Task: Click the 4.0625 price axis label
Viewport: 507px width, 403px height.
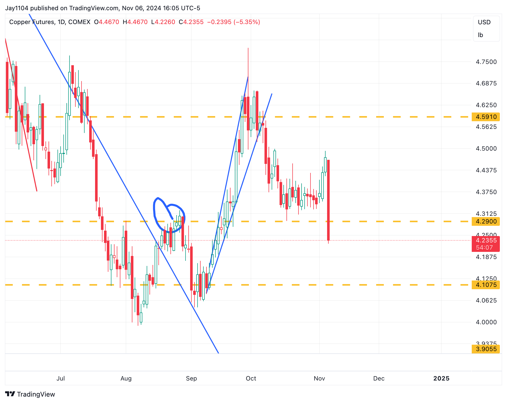Action: click(x=486, y=300)
